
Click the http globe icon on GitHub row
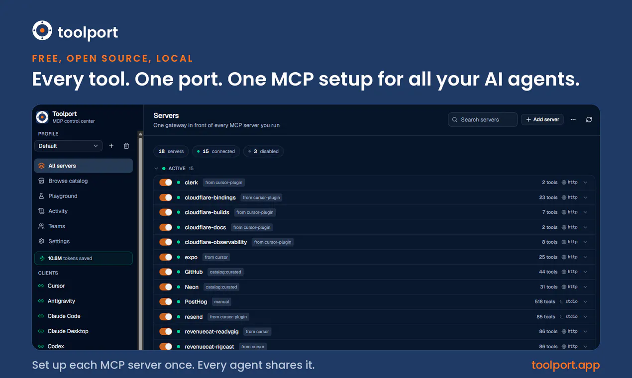coord(564,272)
